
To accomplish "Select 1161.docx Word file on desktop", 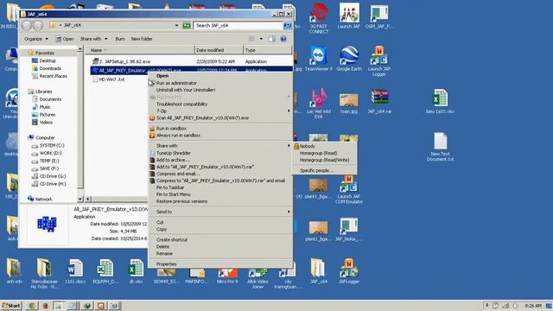I will click(75, 270).
